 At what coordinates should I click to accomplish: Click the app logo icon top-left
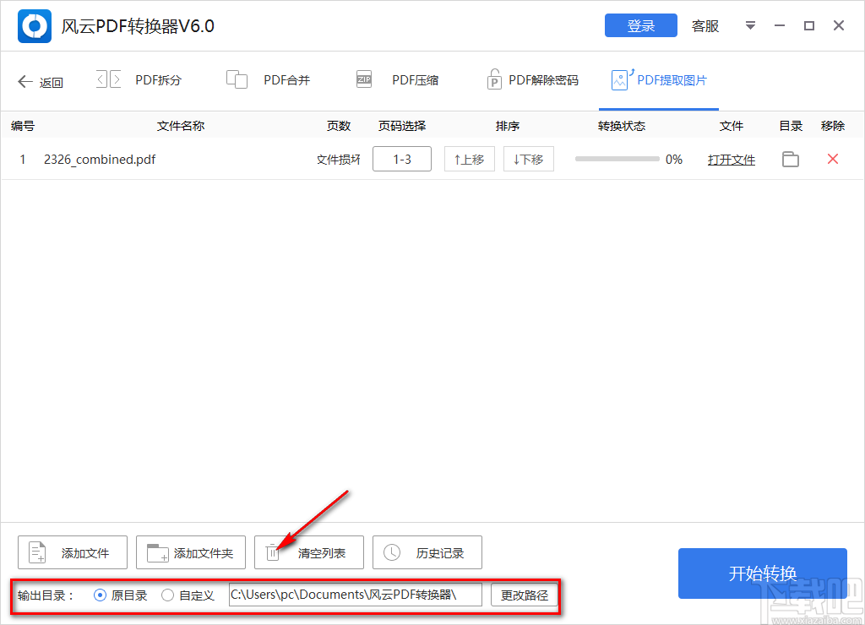pos(34,25)
